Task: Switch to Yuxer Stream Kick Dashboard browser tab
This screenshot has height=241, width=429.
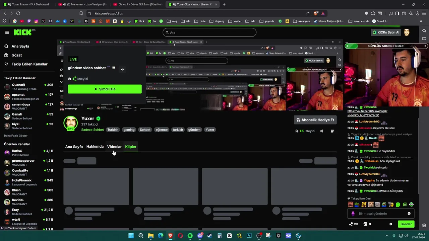Action: [27, 4]
